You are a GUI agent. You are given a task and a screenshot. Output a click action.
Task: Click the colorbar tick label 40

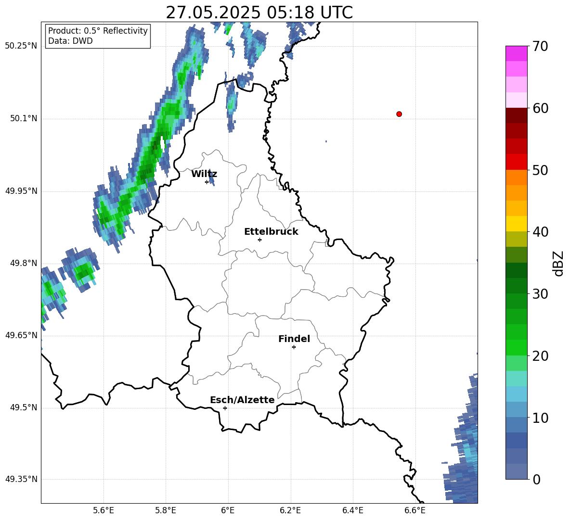[541, 232]
